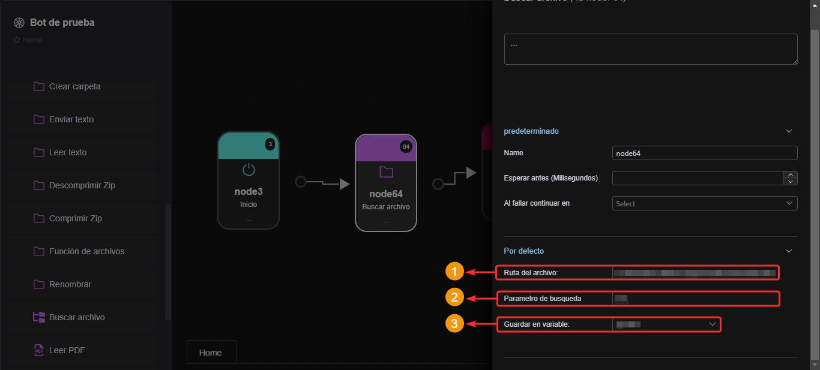Select the Descomprimir Zip folder icon

coord(39,185)
